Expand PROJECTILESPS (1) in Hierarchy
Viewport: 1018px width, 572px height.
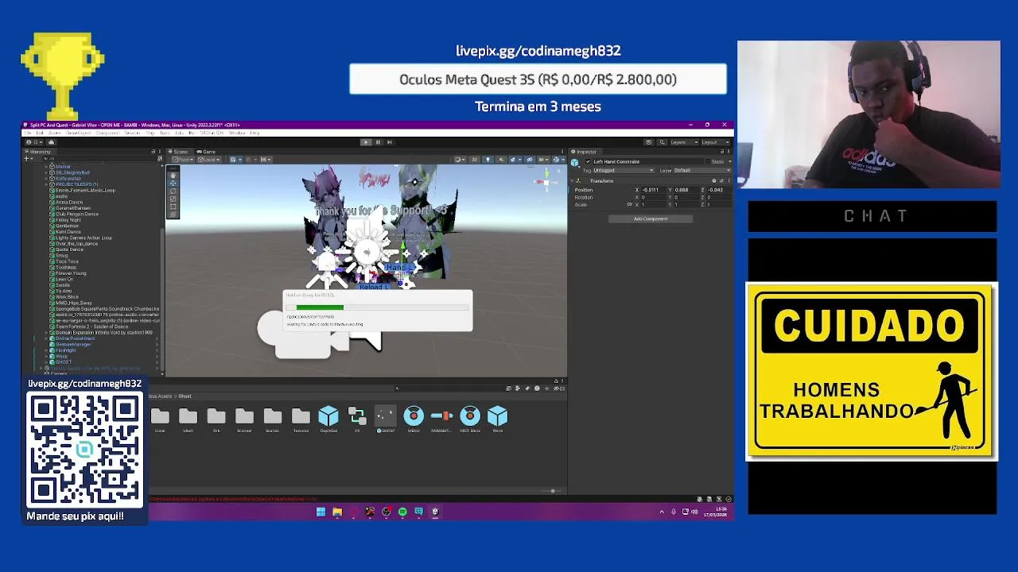(46, 184)
